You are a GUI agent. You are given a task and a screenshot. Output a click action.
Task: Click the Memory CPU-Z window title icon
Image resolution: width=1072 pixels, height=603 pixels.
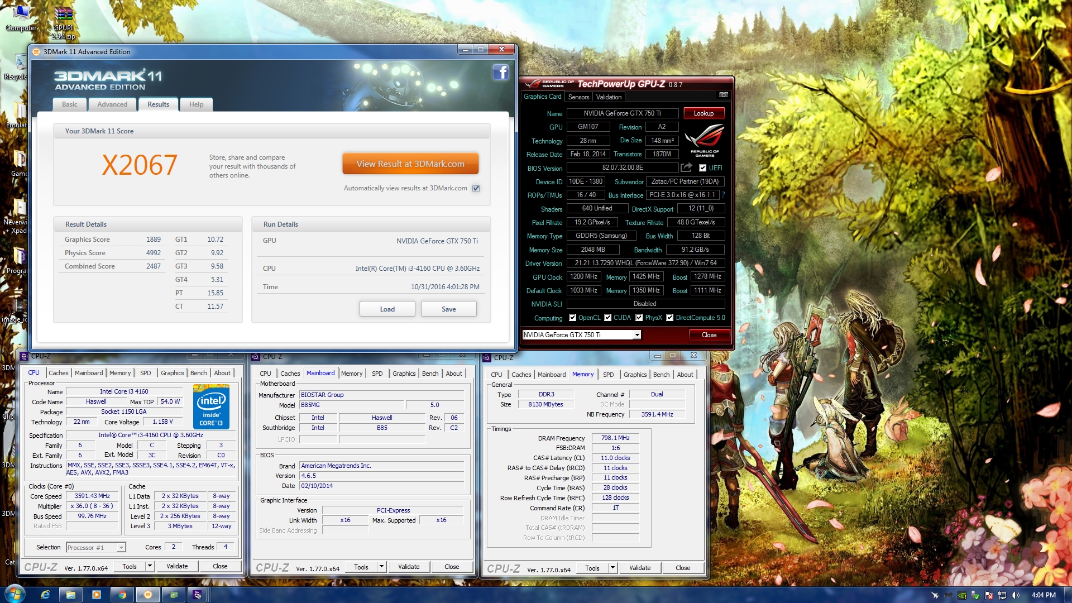(487, 358)
